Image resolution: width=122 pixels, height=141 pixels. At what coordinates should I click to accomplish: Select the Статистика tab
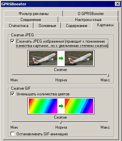[18, 26]
